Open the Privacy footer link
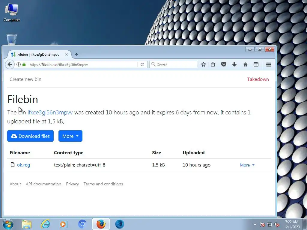The width and height of the screenshot is (307, 230). [73, 184]
